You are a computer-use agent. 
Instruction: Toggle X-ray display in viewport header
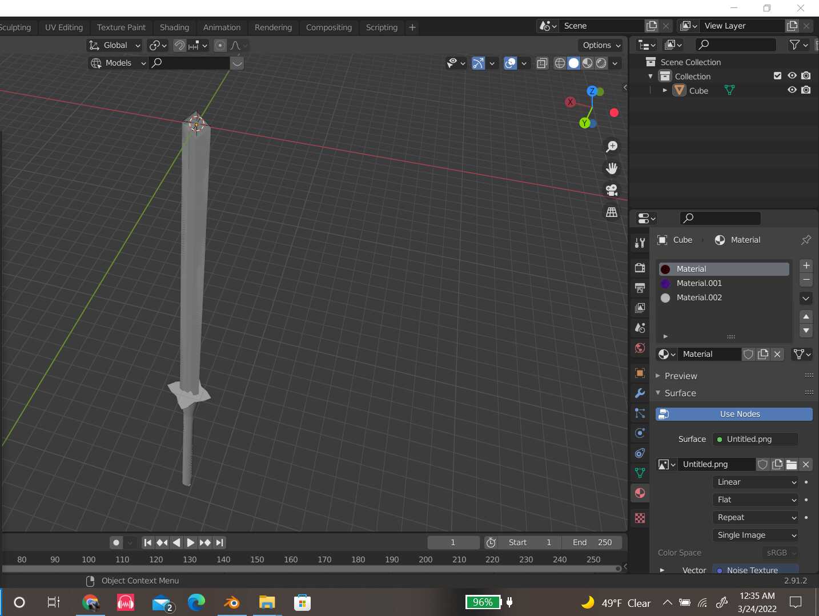point(542,63)
